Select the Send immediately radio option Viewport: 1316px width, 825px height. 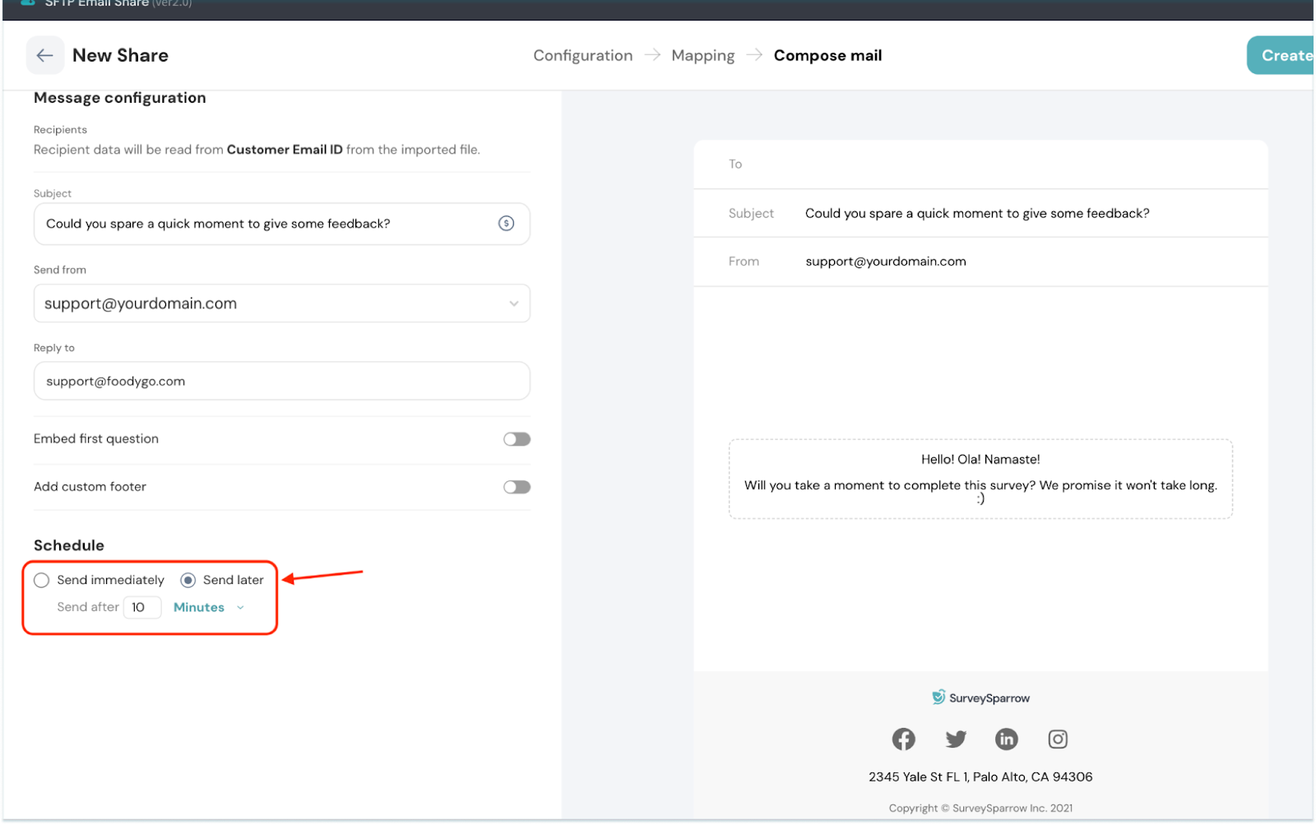click(x=42, y=581)
